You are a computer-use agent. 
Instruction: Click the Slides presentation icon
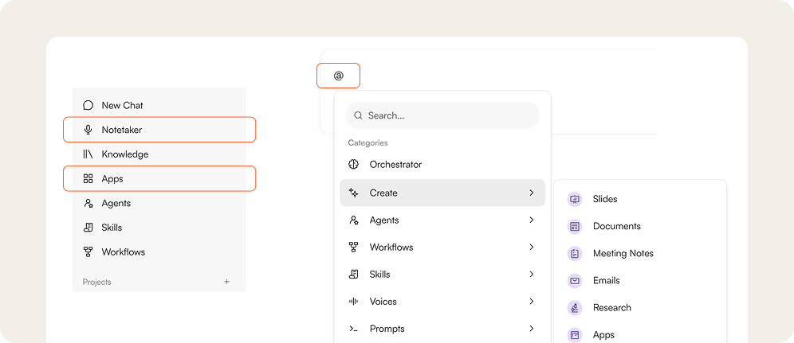click(574, 199)
